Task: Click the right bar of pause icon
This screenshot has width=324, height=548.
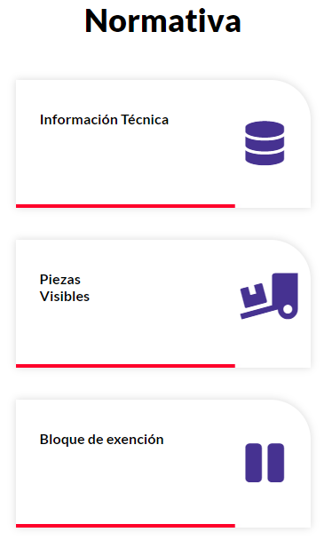Action: tap(276, 463)
